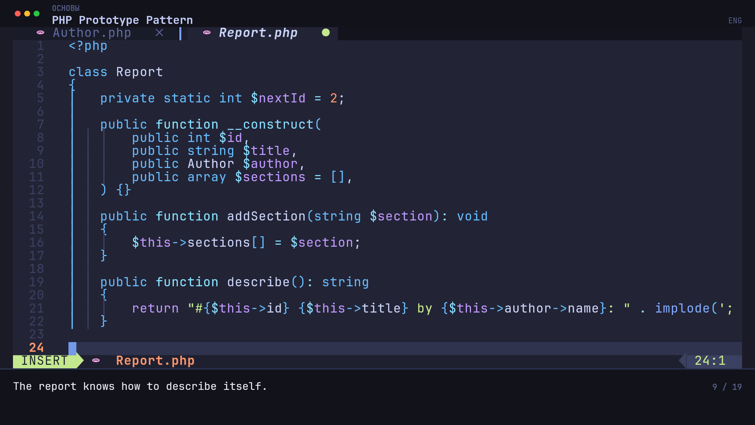Viewport: 755px width, 425px height.
Task: Click the '$author' constructor parameter
Action: click(x=270, y=164)
